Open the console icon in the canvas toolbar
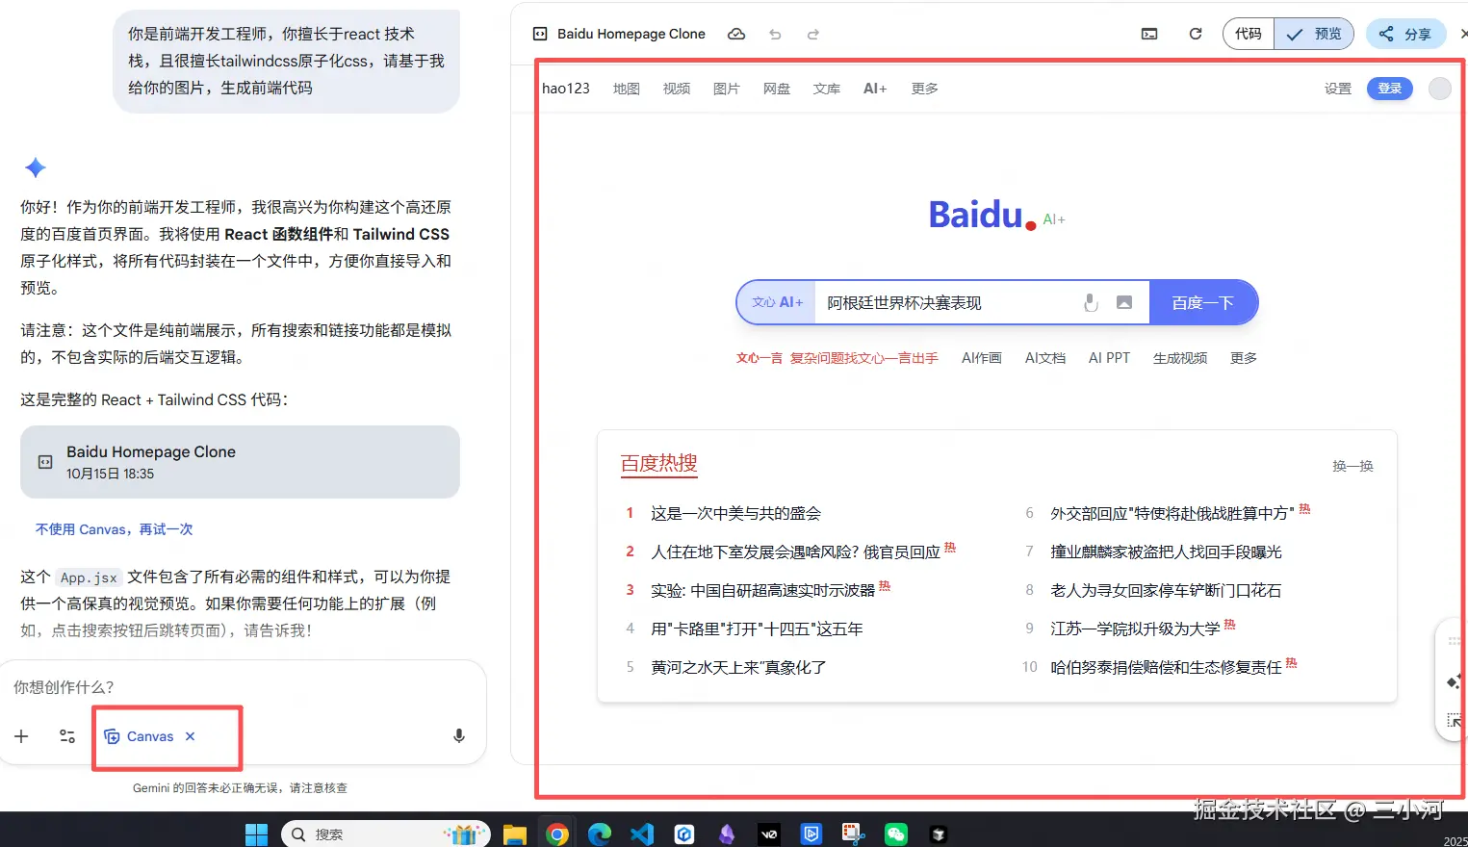This screenshot has height=847, width=1468. 1149,34
